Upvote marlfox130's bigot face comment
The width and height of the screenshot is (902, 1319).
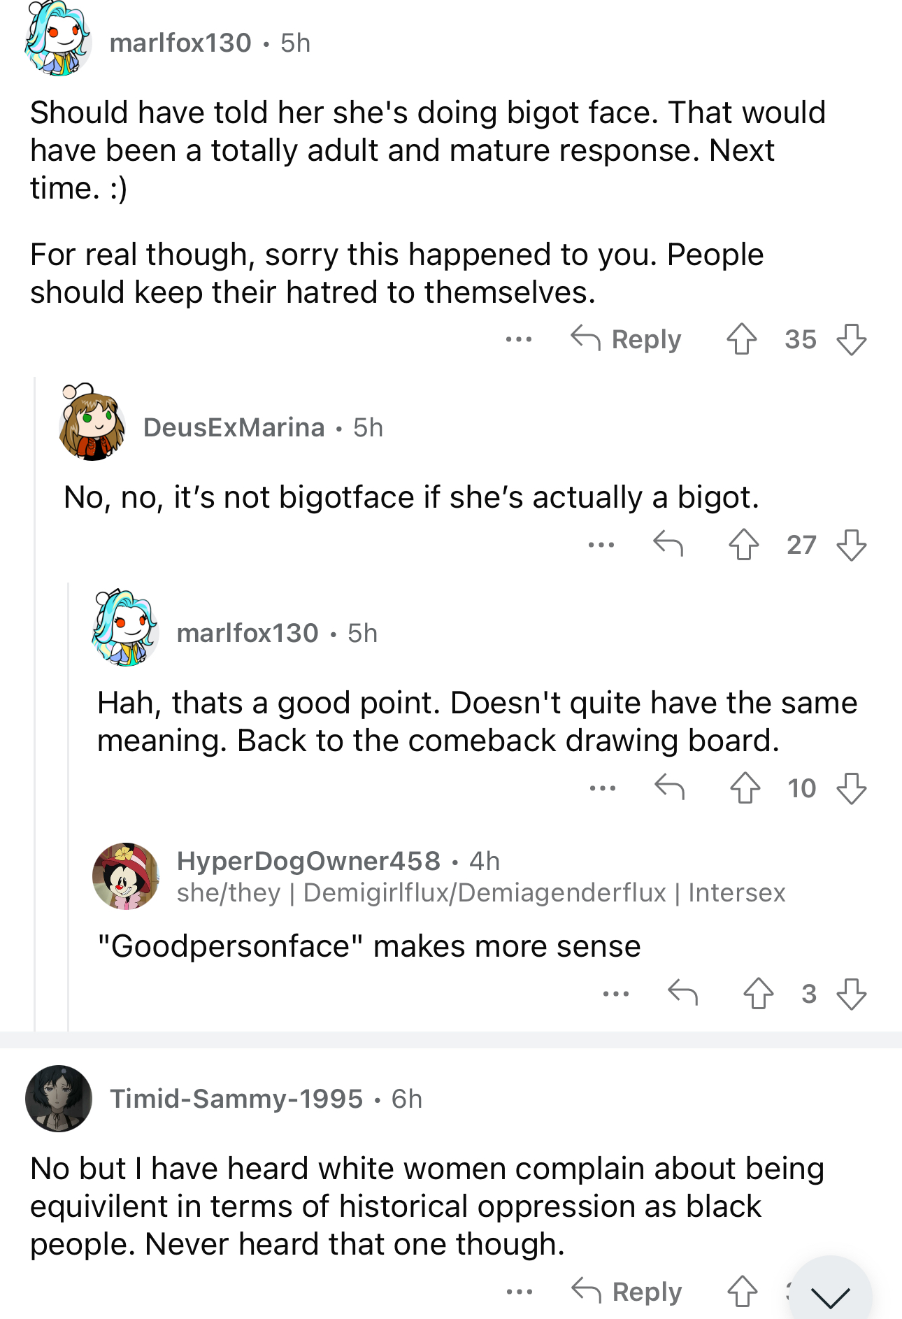pyautogui.click(x=741, y=340)
